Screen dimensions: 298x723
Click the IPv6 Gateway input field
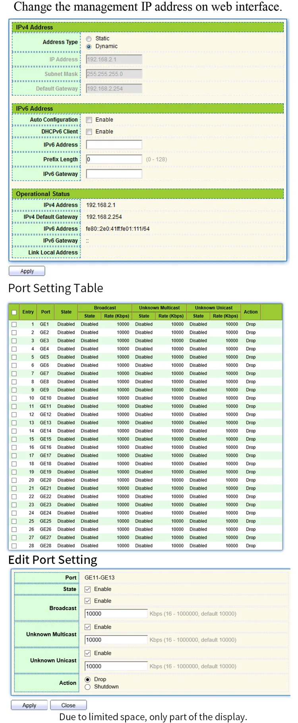[114, 174]
